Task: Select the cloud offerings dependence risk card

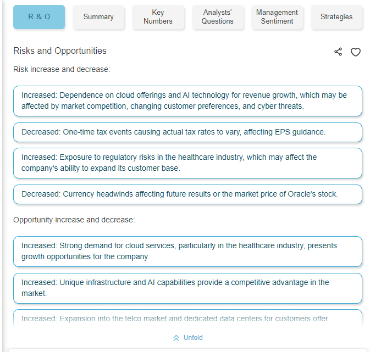Action: click(x=187, y=101)
